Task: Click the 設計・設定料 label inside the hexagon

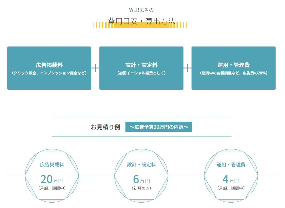Action: [142, 165]
